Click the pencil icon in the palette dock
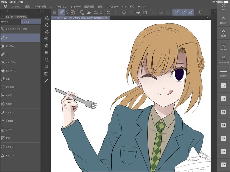 (46, 81)
